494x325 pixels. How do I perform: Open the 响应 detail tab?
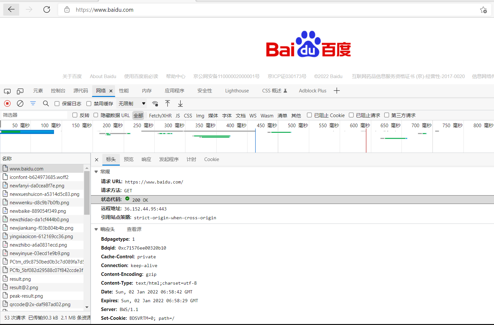146,159
